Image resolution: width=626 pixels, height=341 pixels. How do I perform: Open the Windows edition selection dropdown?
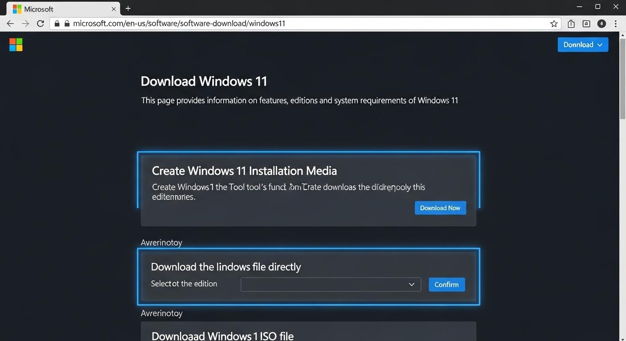(x=331, y=284)
